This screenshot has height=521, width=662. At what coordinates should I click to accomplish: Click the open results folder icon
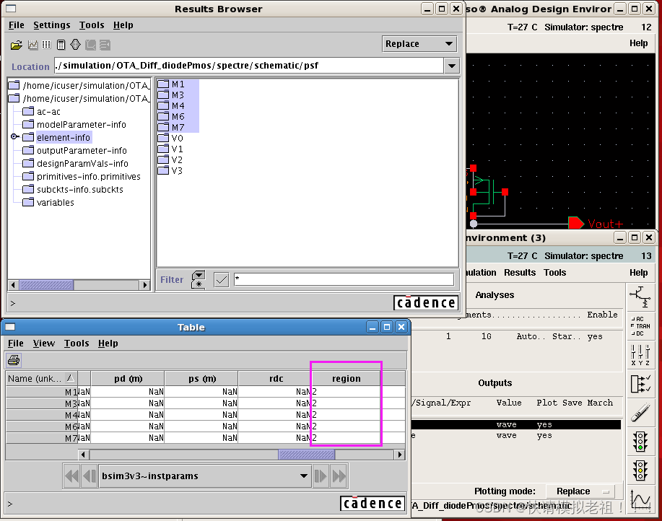pos(17,45)
